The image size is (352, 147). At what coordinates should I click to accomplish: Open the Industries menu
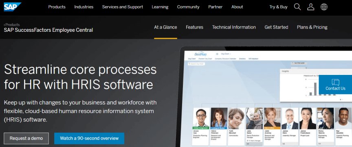click(x=84, y=7)
